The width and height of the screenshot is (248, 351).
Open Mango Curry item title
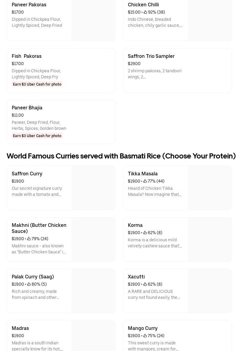[143, 328]
